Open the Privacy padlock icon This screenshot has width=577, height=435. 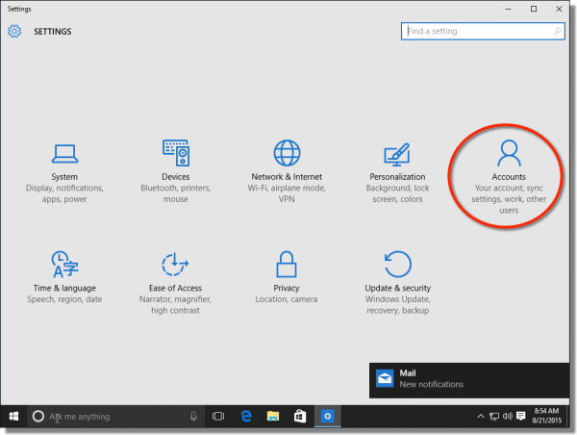287,264
